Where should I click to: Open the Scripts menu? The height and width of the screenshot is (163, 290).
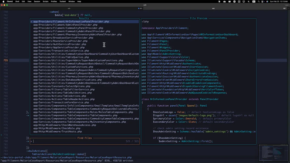pos(46,2)
